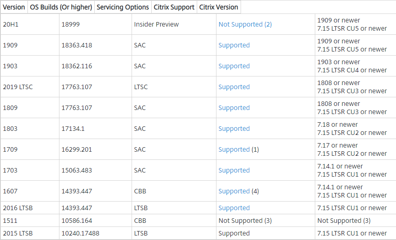396x240 pixels.
Task: Select the Citrix Support column header
Action: pos(174,7)
